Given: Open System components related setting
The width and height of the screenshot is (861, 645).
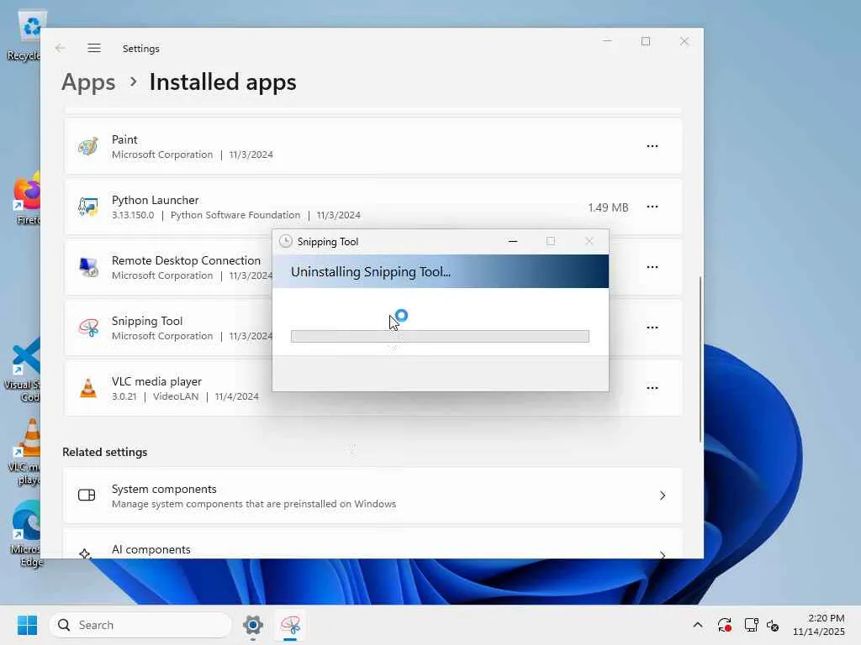Looking at the screenshot, I should (x=372, y=496).
